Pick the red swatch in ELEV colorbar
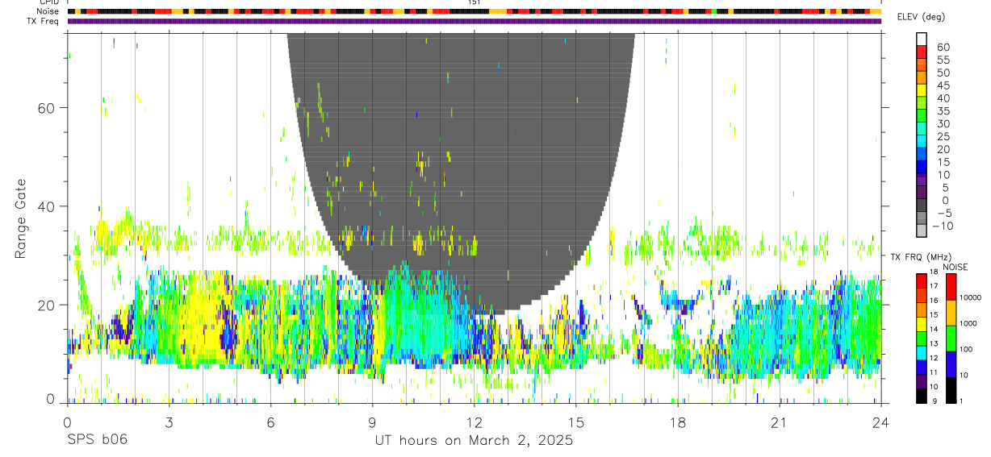The image size is (991, 457). (x=922, y=52)
